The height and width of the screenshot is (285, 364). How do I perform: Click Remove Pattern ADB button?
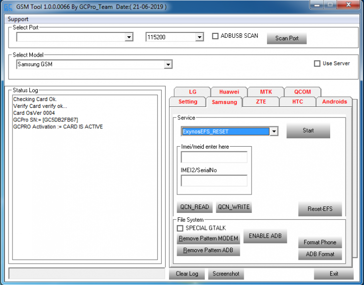pyautogui.click(x=208, y=250)
